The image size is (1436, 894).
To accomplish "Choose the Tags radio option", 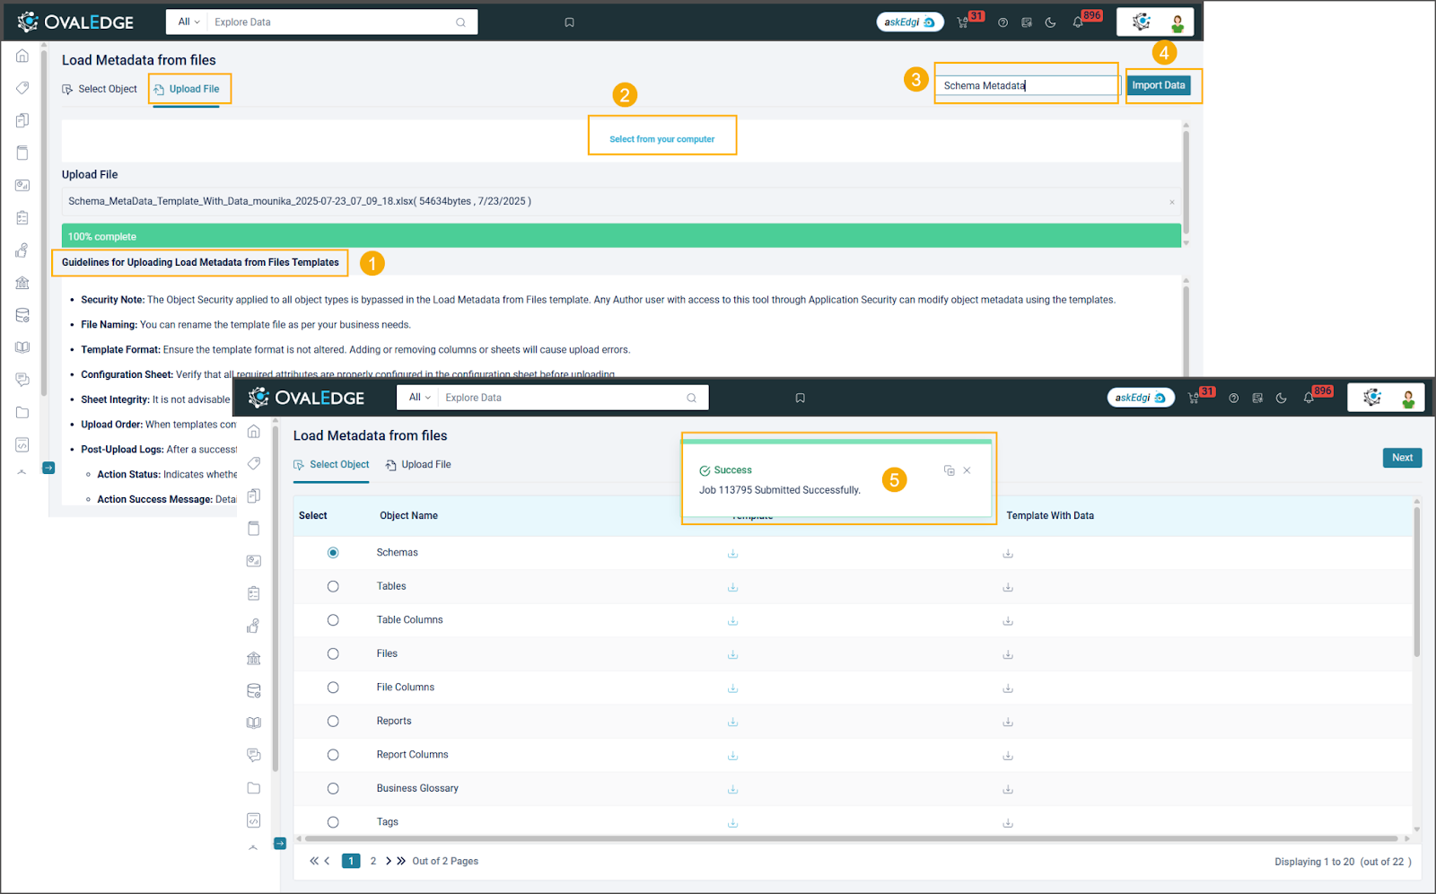I will [333, 822].
